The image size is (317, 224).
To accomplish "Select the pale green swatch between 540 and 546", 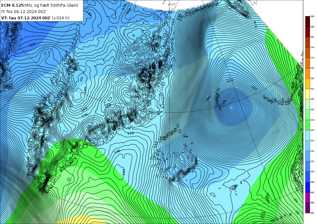I will coord(307,104).
